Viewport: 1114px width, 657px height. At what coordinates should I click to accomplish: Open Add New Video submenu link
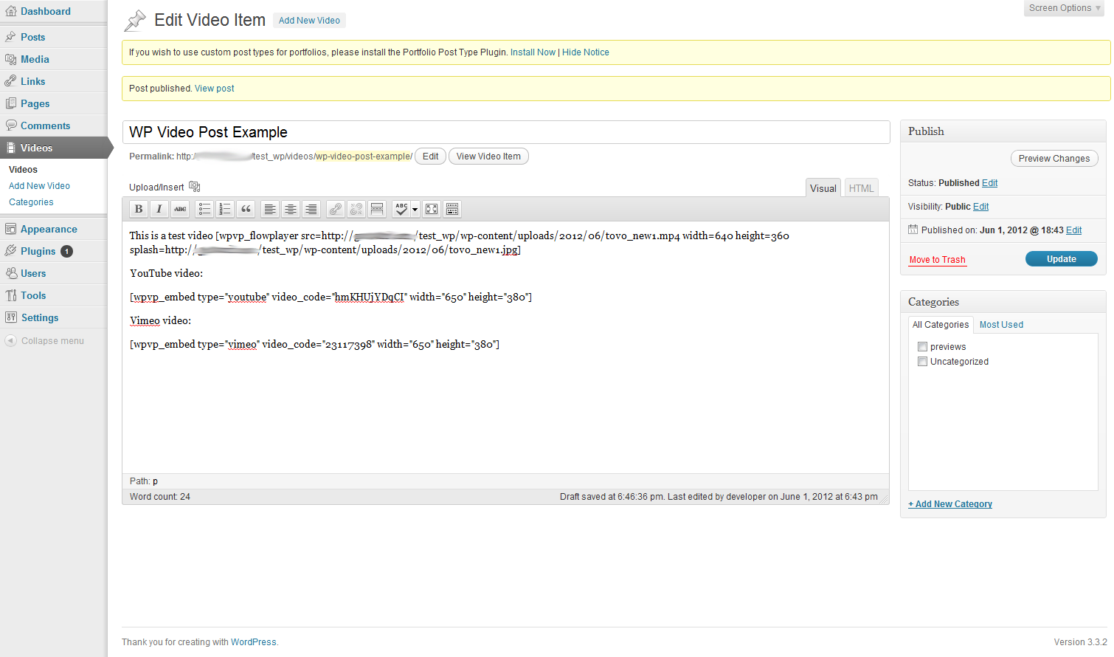[x=39, y=186]
